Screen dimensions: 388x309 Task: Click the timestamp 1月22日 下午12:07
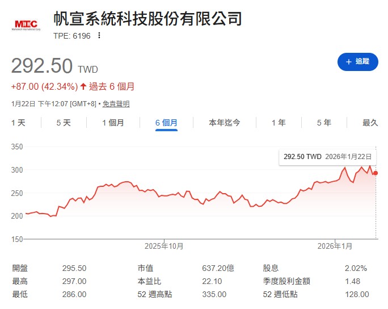[39, 104]
